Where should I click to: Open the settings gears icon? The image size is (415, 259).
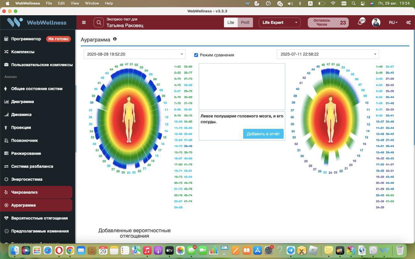(408, 23)
